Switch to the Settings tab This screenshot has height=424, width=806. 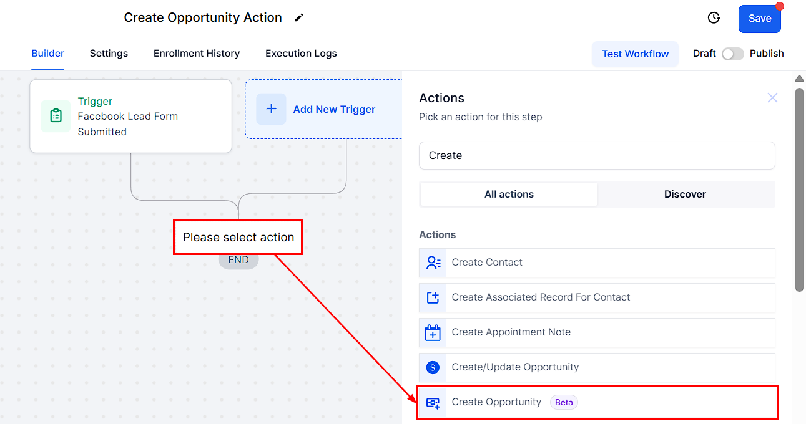coord(109,54)
